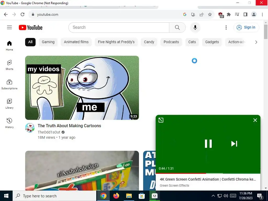This screenshot has height=201, width=268.
Task: Select the Podcasts filter chip
Action: (x=171, y=42)
